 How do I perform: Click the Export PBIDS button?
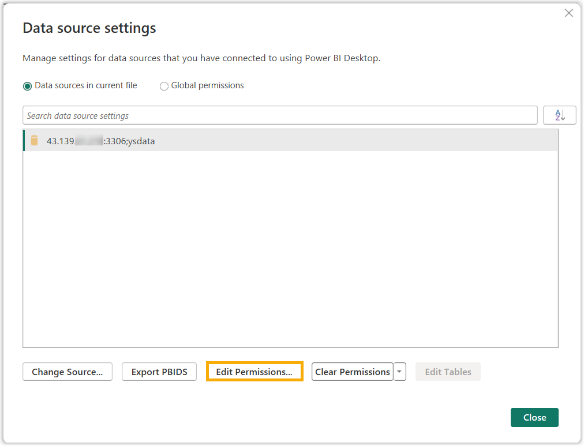159,372
